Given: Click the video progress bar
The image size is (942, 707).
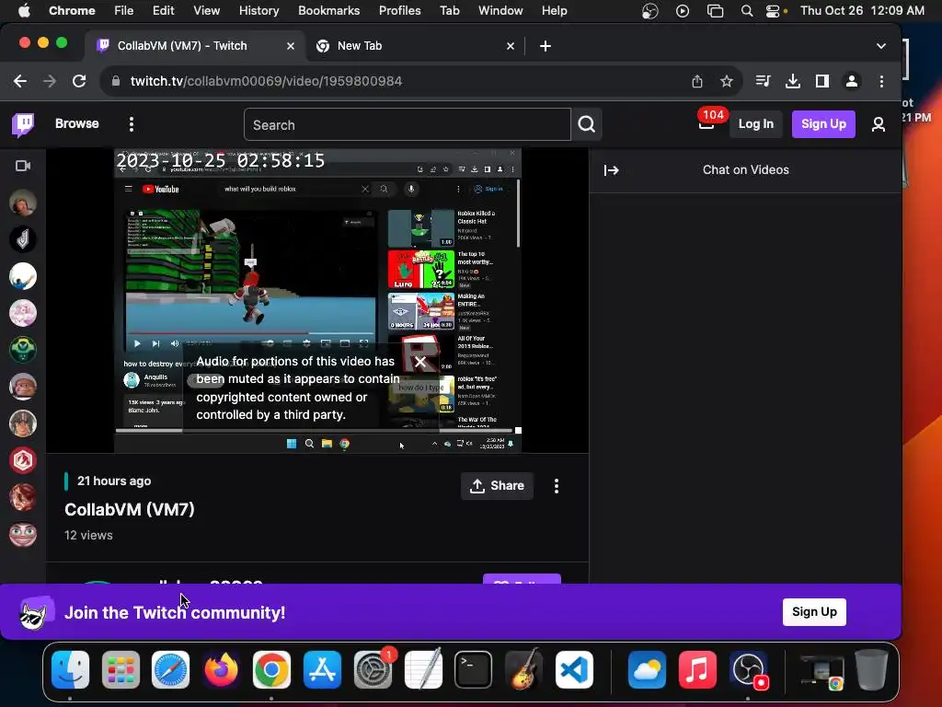Looking at the screenshot, I should [x=318, y=431].
